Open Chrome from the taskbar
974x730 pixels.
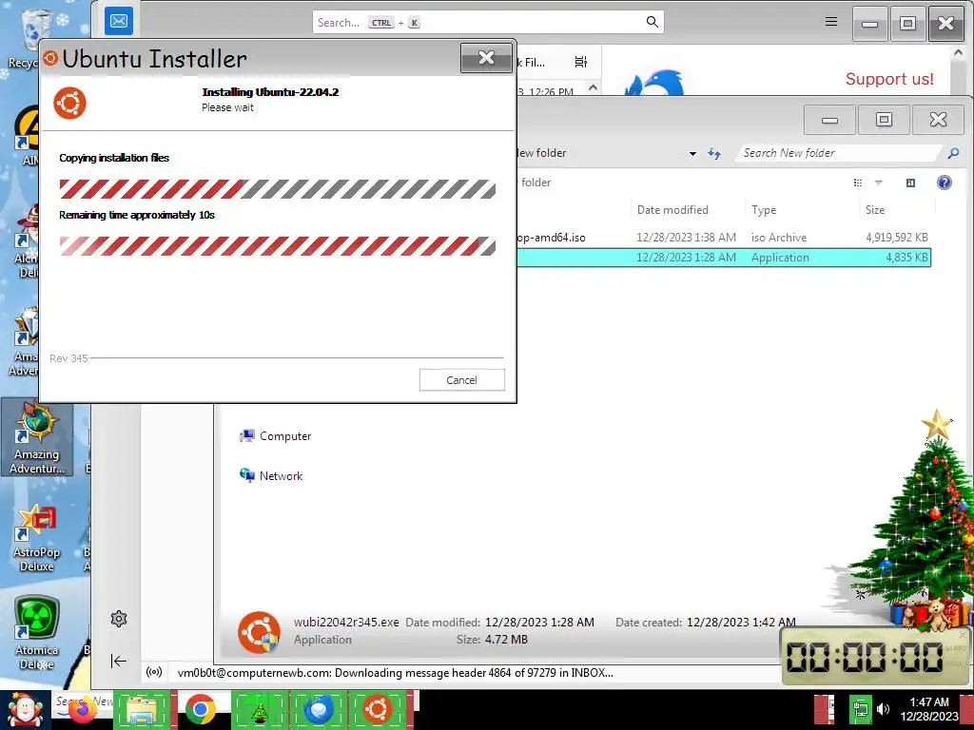click(200, 710)
